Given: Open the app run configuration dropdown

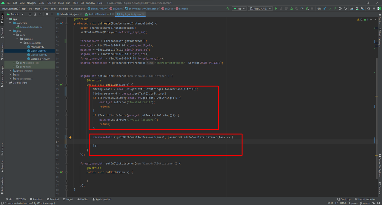Looking at the screenshot, I should click(239, 9).
